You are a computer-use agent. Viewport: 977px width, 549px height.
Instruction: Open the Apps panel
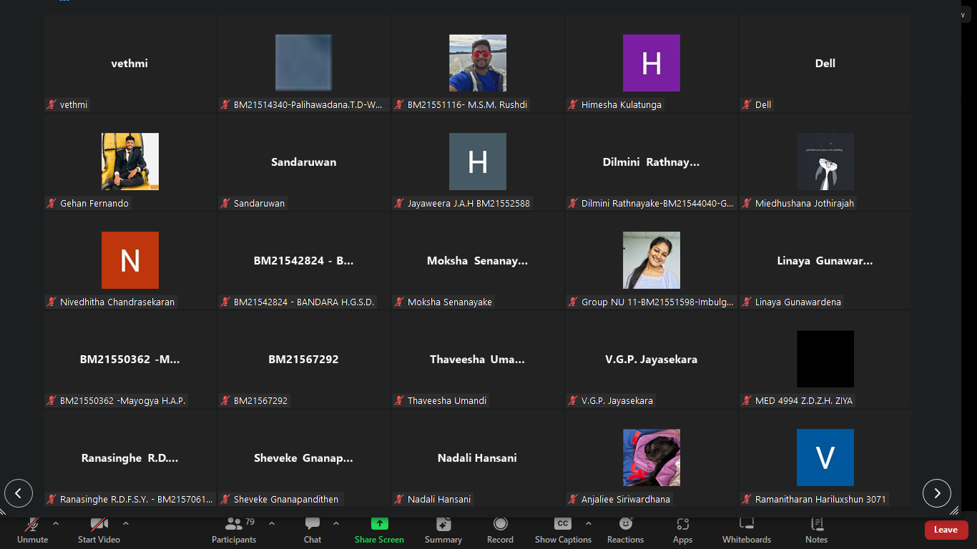(682, 530)
